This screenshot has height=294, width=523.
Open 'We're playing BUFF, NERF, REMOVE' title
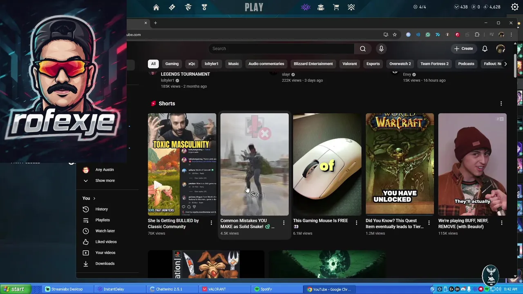(463, 224)
